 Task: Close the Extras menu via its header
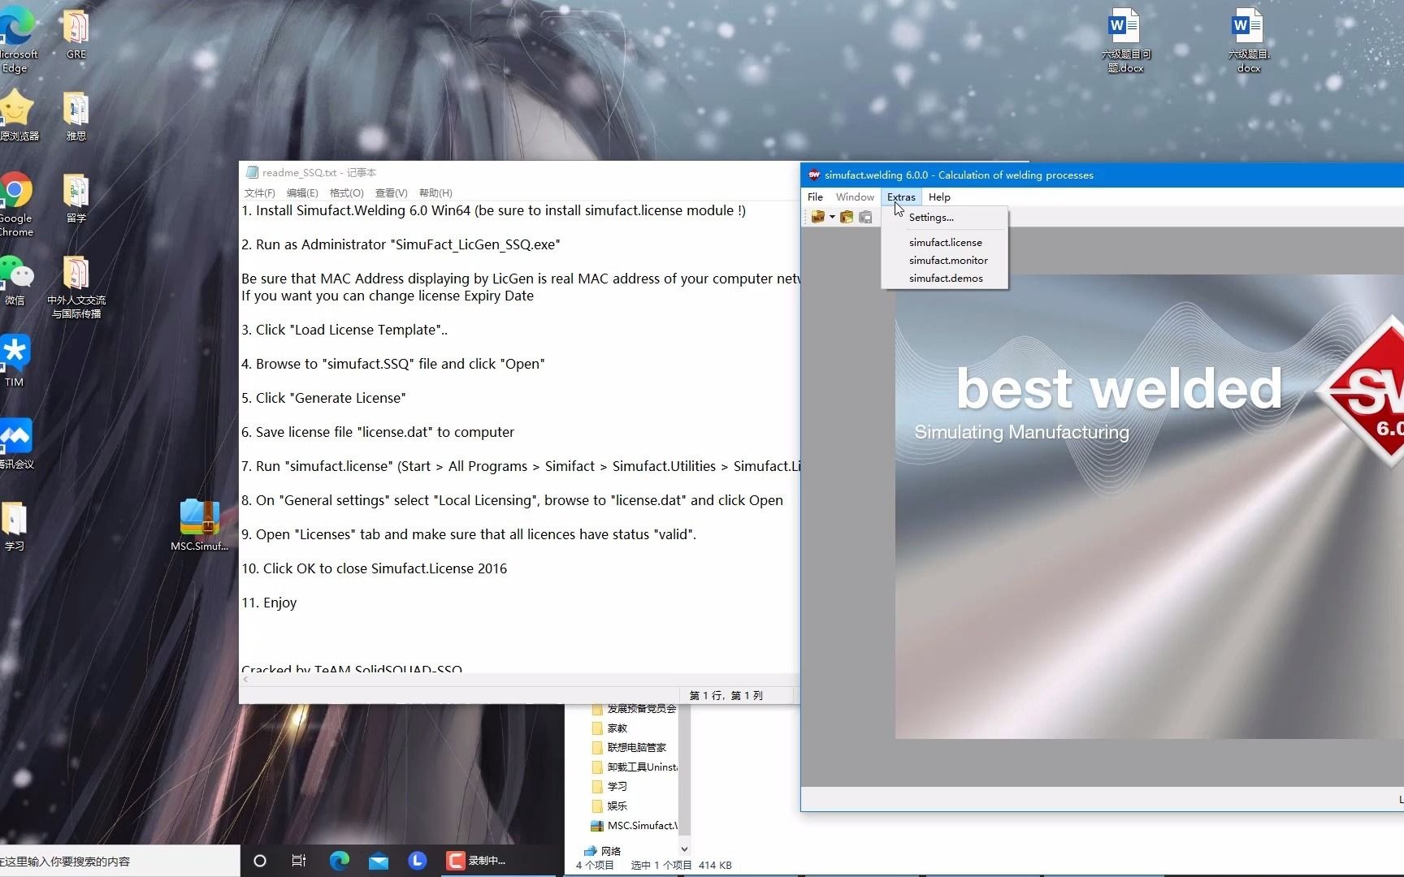pos(901,197)
